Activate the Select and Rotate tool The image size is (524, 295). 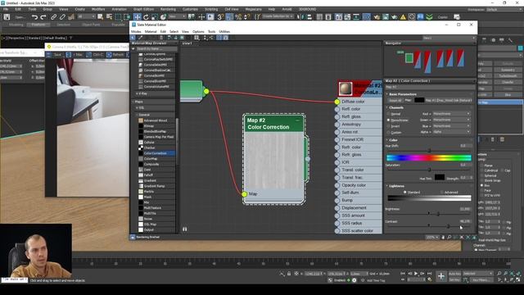[146, 16]
